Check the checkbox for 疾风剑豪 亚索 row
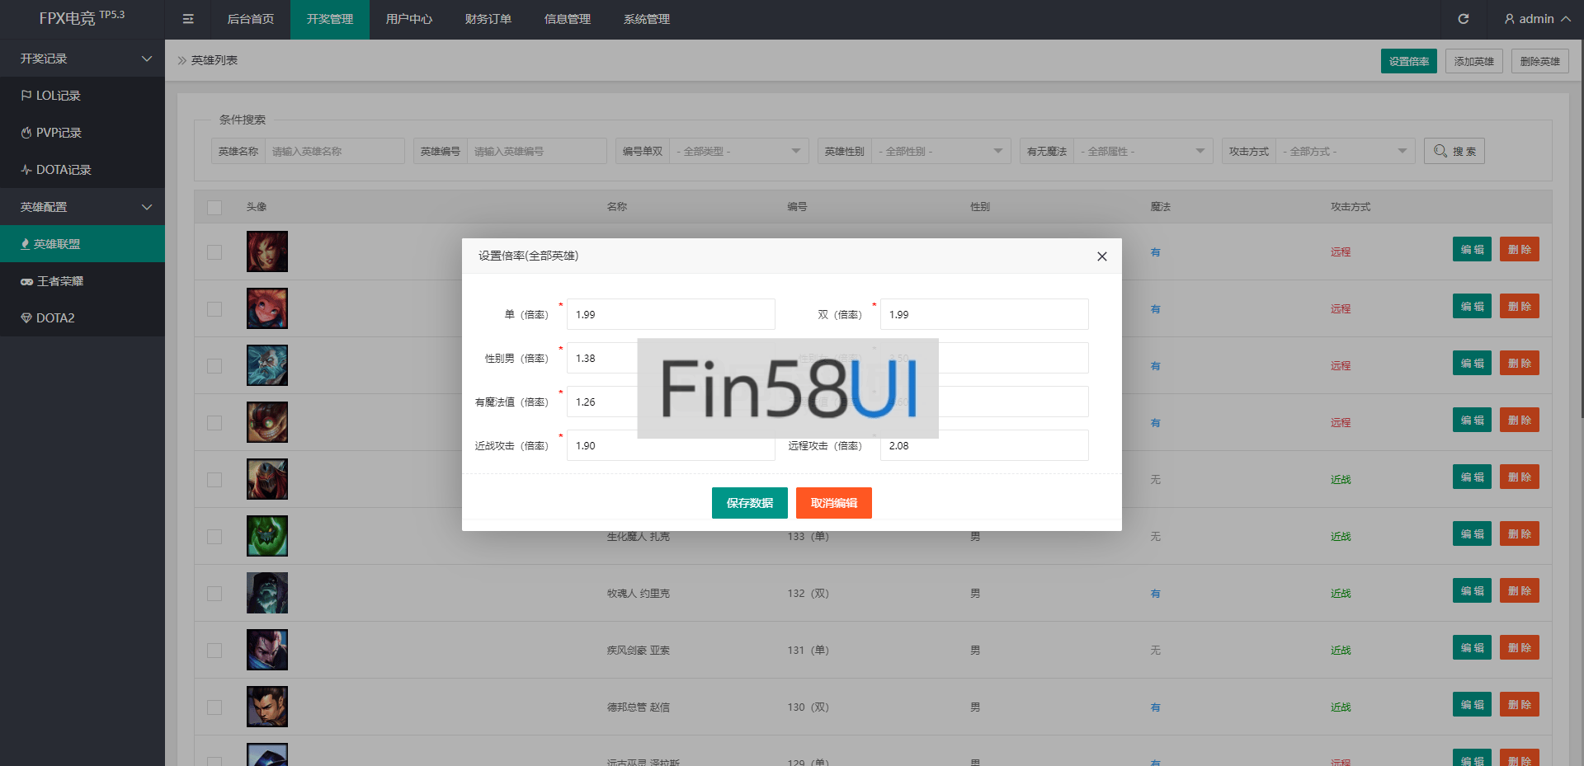The image size is (1584, 766). (x=214, y=651)
